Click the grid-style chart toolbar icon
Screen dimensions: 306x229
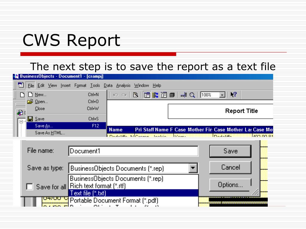click(x=172, y=95)
